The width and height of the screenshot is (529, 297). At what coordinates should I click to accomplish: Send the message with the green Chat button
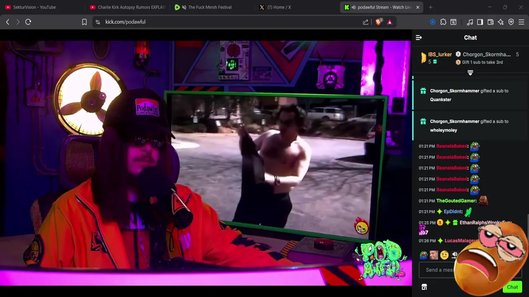point(512,287)
